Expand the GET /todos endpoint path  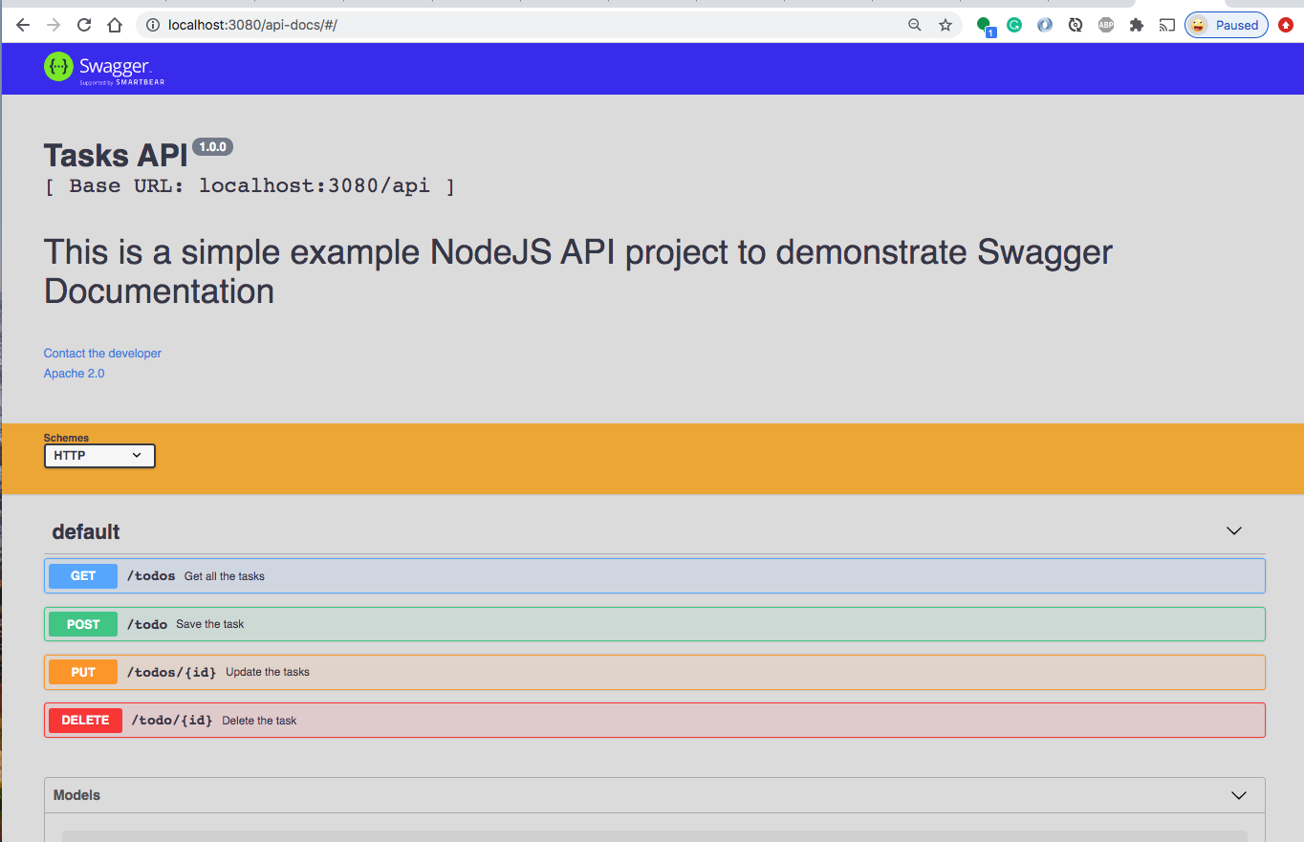(x=151, y=575)
